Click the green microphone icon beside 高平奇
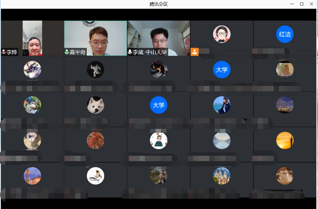The height and width of the screenshot is (209, 318). [x=67, y=52]
